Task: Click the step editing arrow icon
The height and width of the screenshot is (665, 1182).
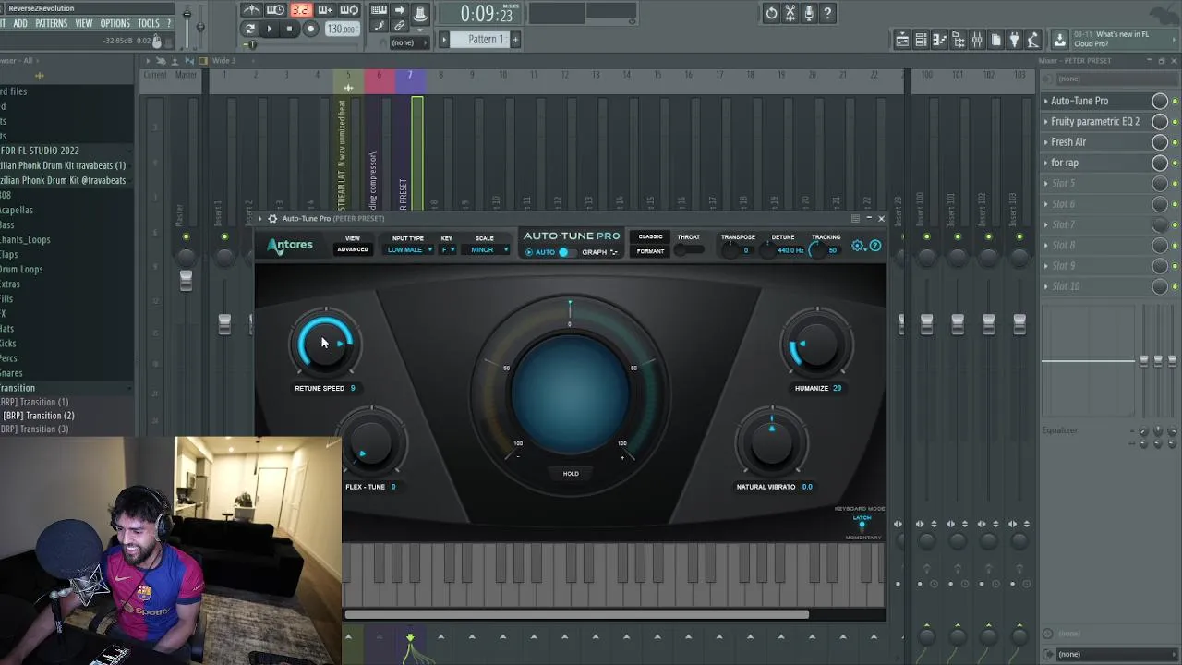Action: click(x=399, y=11)
